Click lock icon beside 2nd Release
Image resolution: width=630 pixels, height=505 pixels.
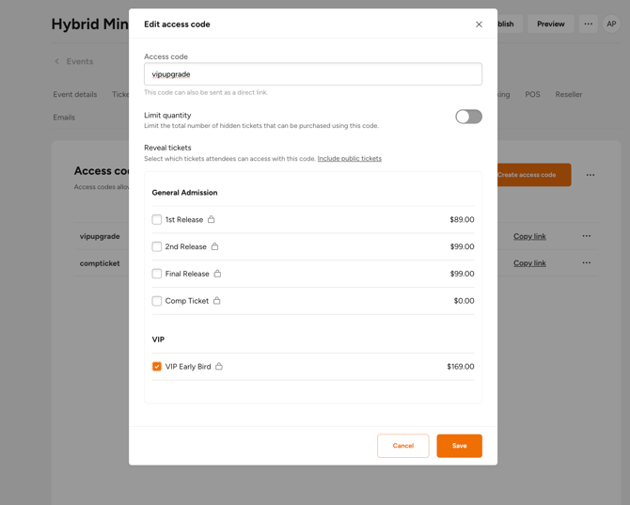214,246
